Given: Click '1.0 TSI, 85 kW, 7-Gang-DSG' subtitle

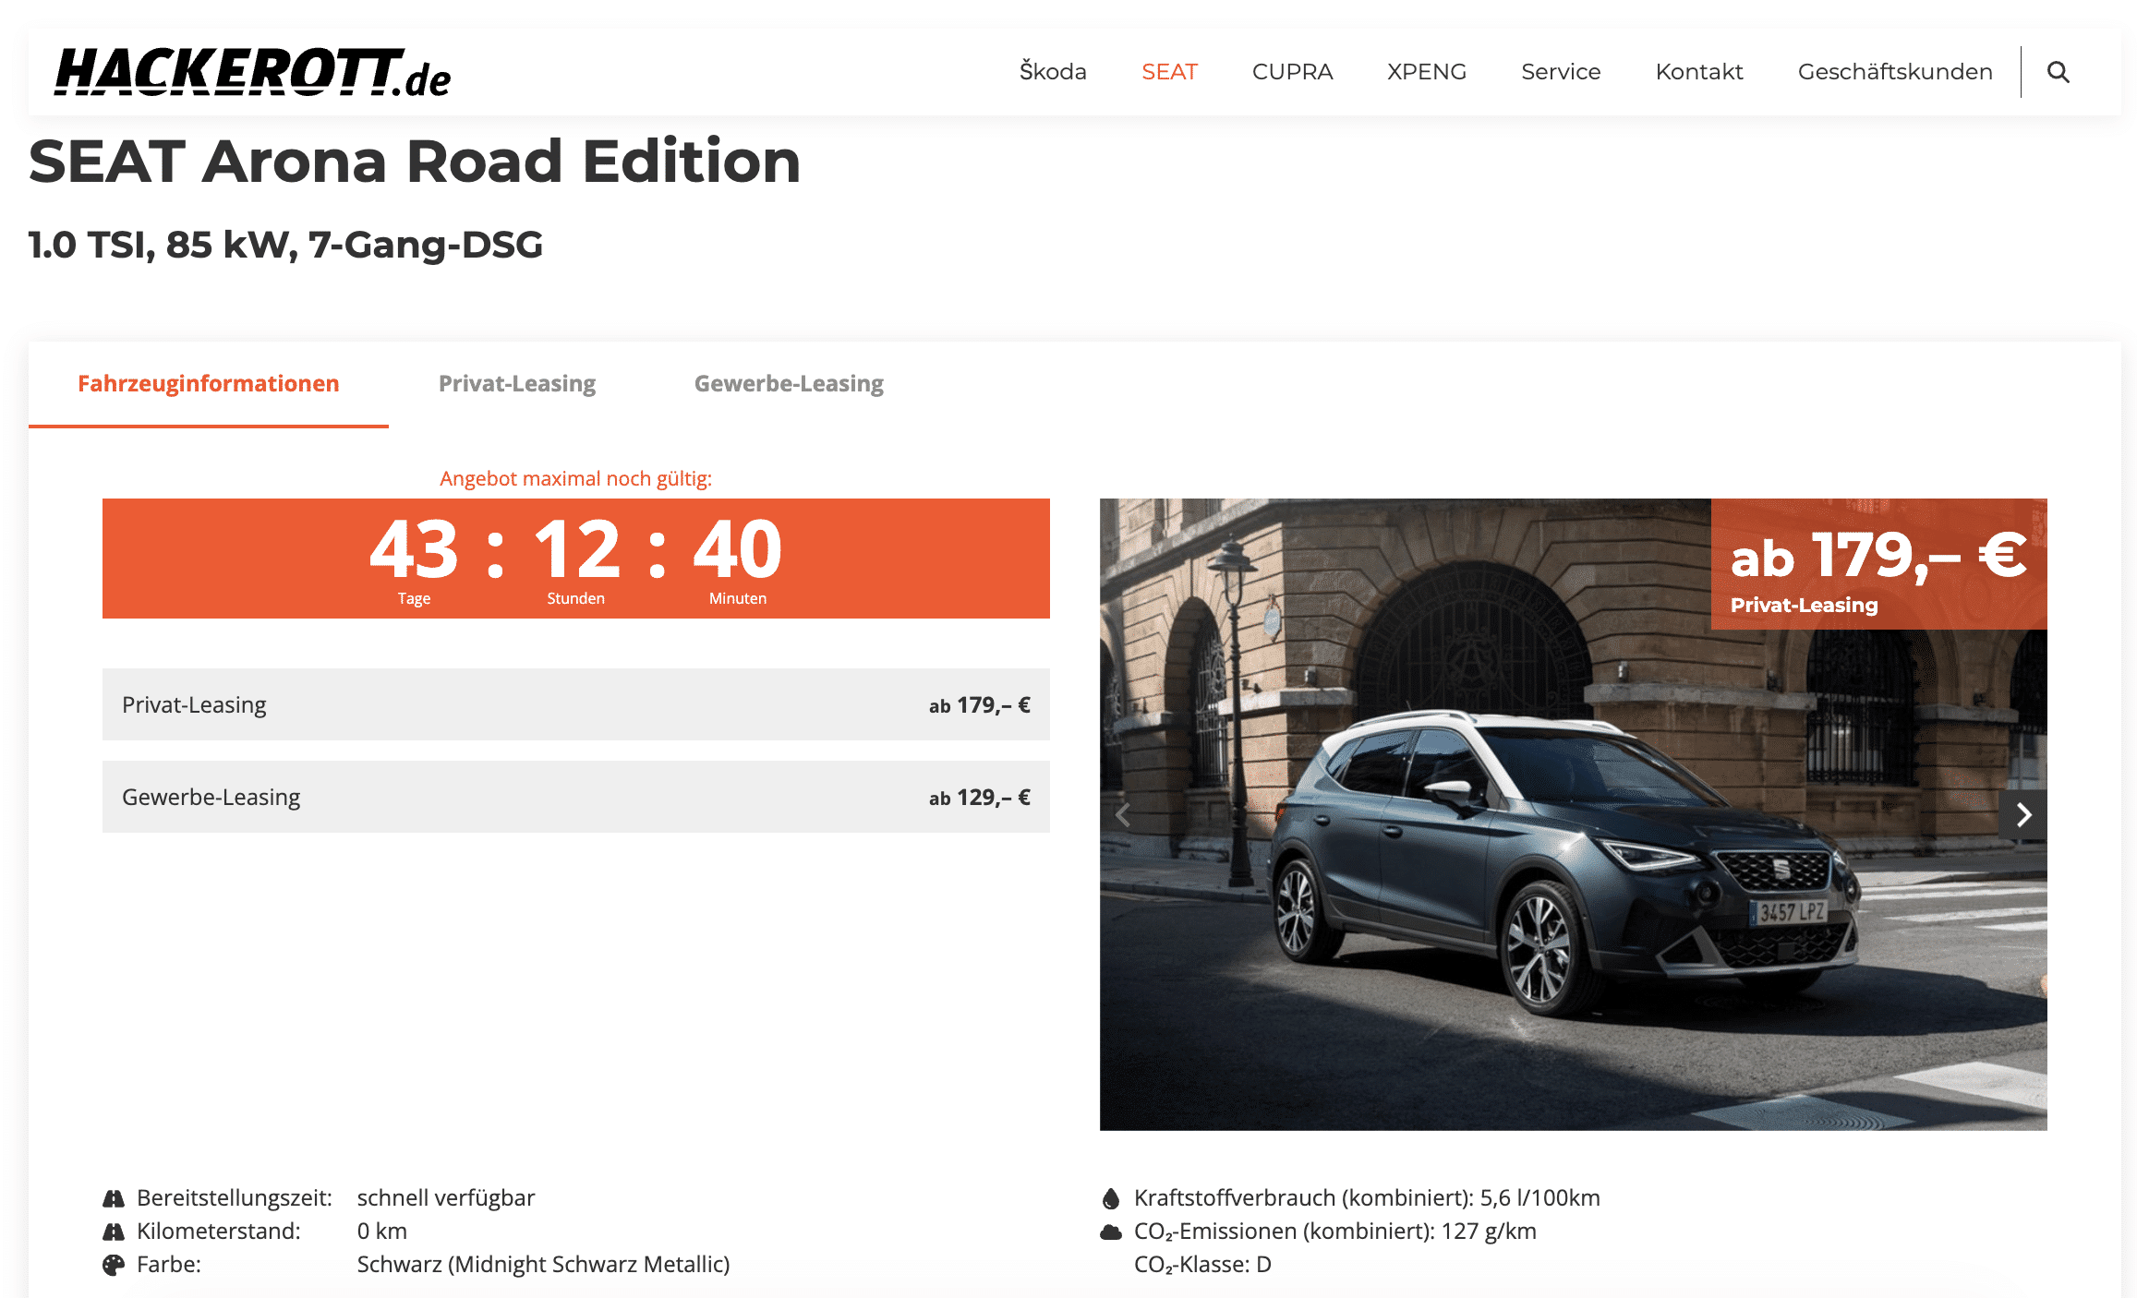Looking at the screenshot, I should (x=285, y=245).
